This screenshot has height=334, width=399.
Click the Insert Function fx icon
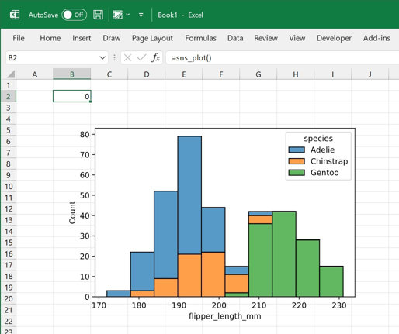[x=156, y=57]
